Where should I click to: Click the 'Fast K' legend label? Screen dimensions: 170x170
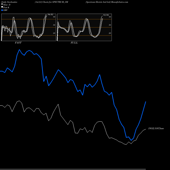6,7
